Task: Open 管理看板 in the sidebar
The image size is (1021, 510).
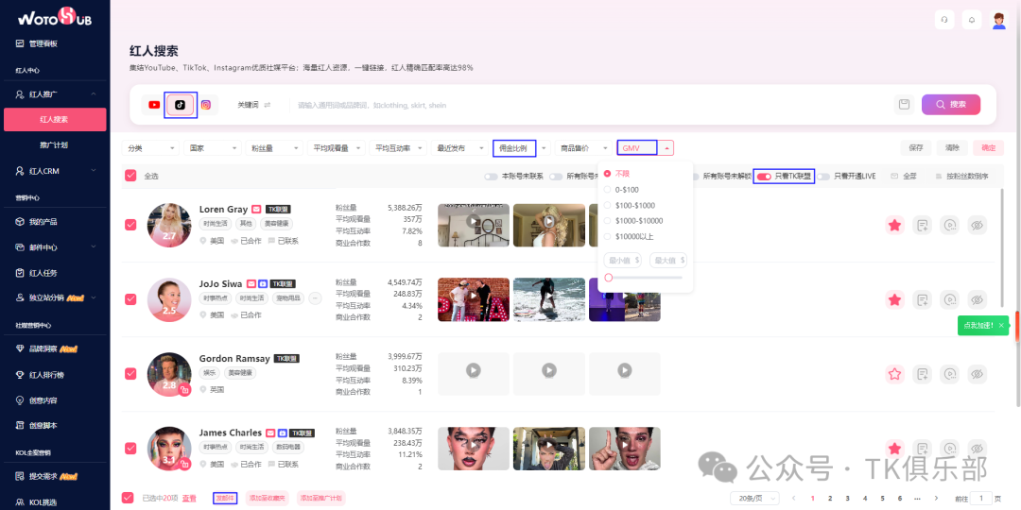Action: [x=43, y=43]
